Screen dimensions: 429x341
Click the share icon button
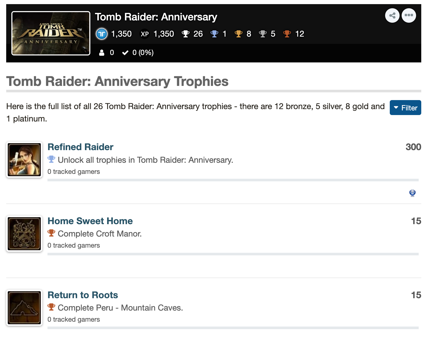click(x=392, y=15)
